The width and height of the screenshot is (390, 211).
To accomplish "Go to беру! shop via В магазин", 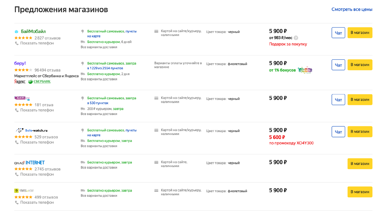I will coord(360,65).
